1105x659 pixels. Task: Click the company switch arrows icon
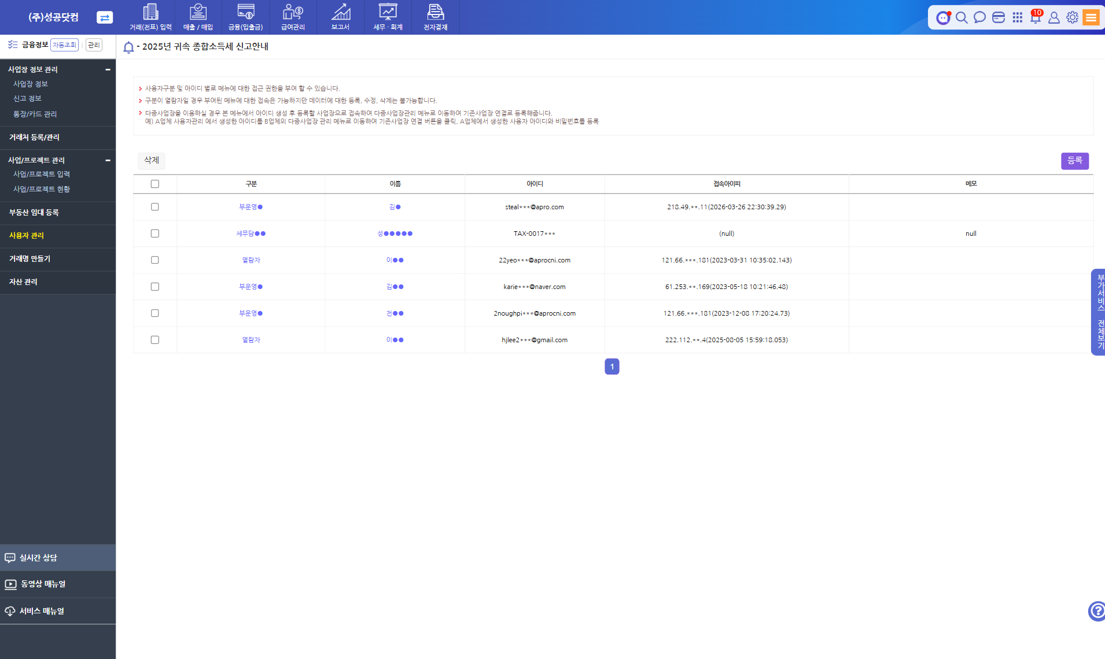[105, 17]
